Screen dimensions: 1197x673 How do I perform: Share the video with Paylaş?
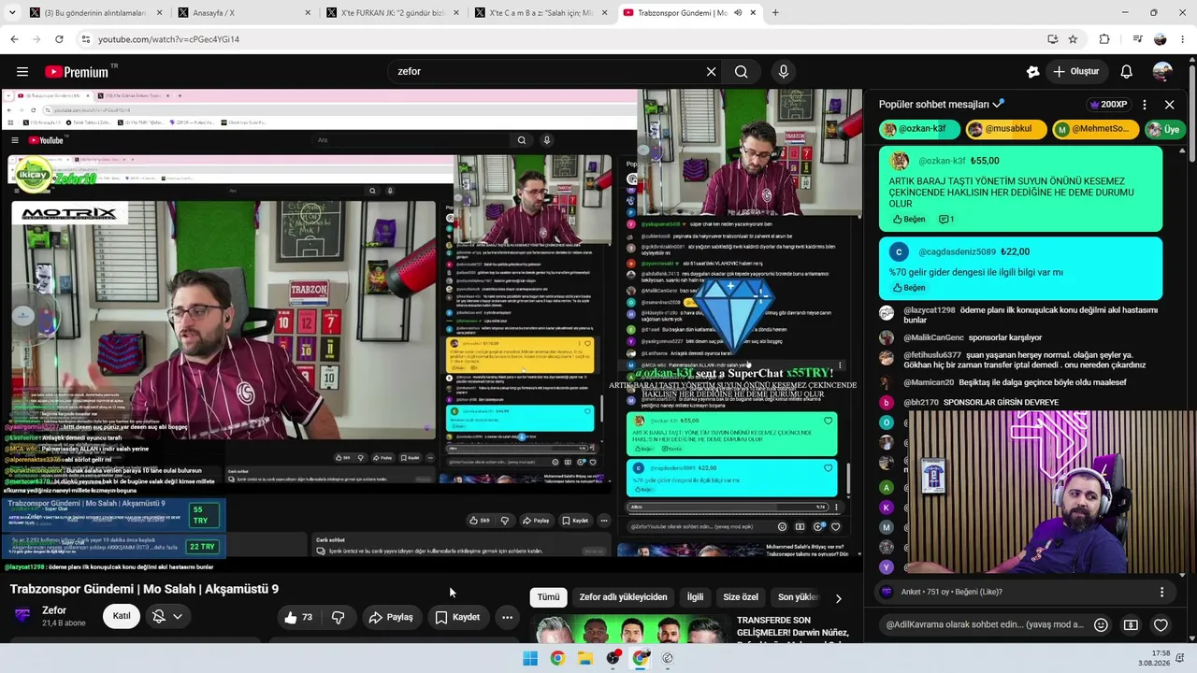point(391,617)
